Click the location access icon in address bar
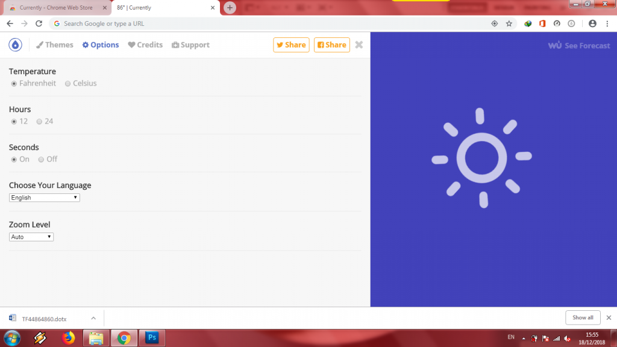The width and height of the screenshot is (617, 347). (495, 23)
